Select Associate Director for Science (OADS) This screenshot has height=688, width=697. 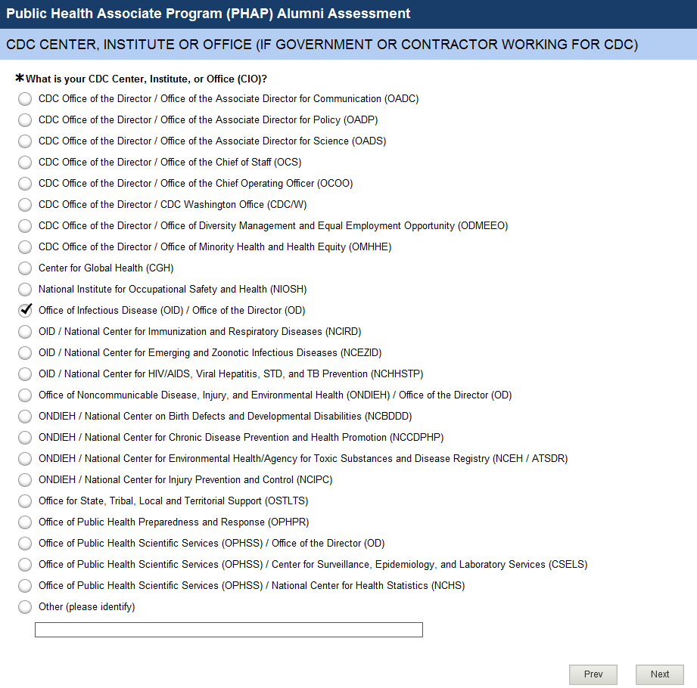[25, 141]
